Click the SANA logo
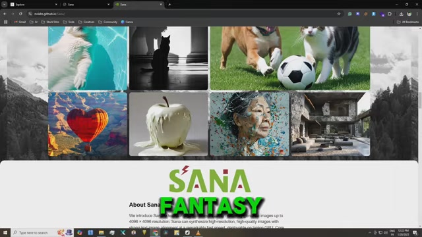This screenshot has width=422, height=237. pyautogui.click(x=210, y=179)
